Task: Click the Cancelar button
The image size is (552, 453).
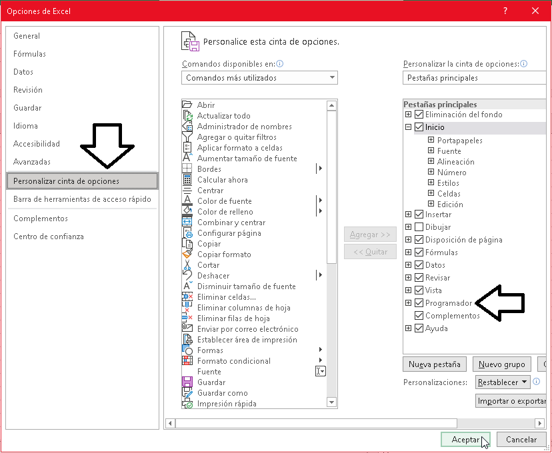Action: click(x=521, y=439)
